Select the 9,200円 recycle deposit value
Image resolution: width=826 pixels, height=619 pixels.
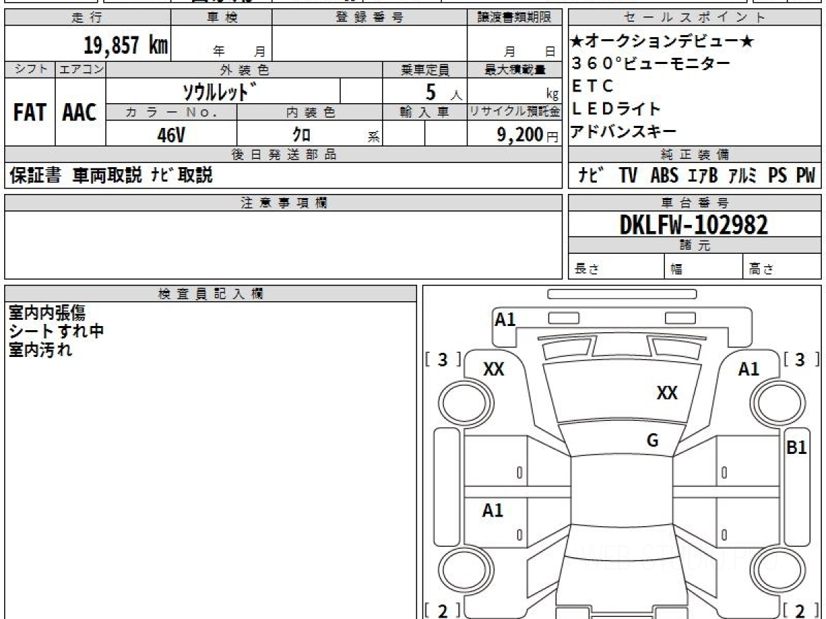coord(528,135)
